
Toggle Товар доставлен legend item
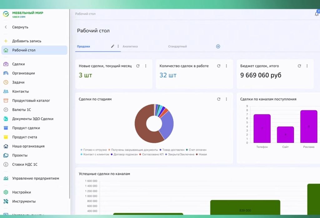point(172,150)
